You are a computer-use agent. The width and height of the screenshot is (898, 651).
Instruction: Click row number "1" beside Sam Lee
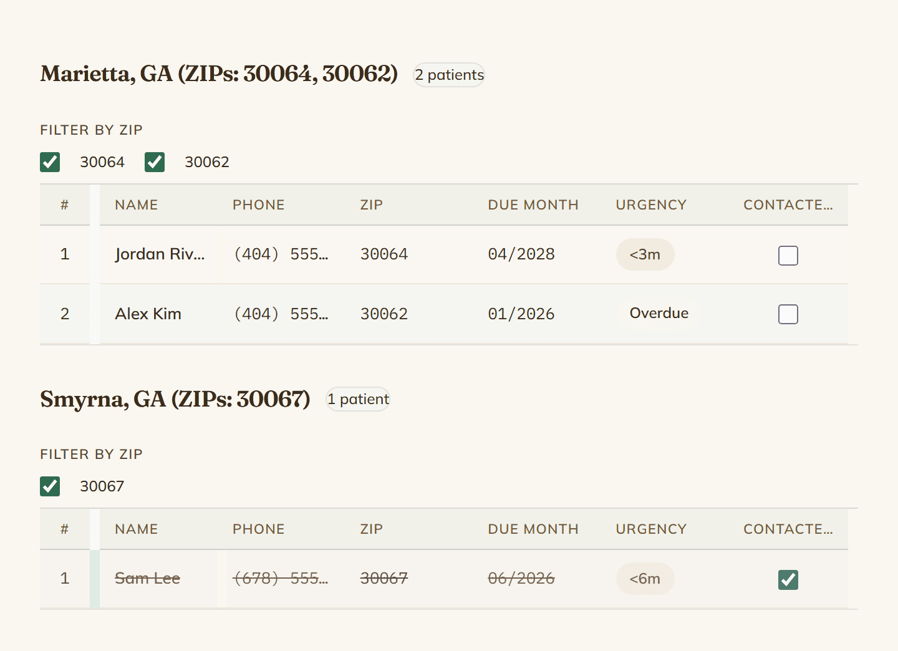[65, 579]
